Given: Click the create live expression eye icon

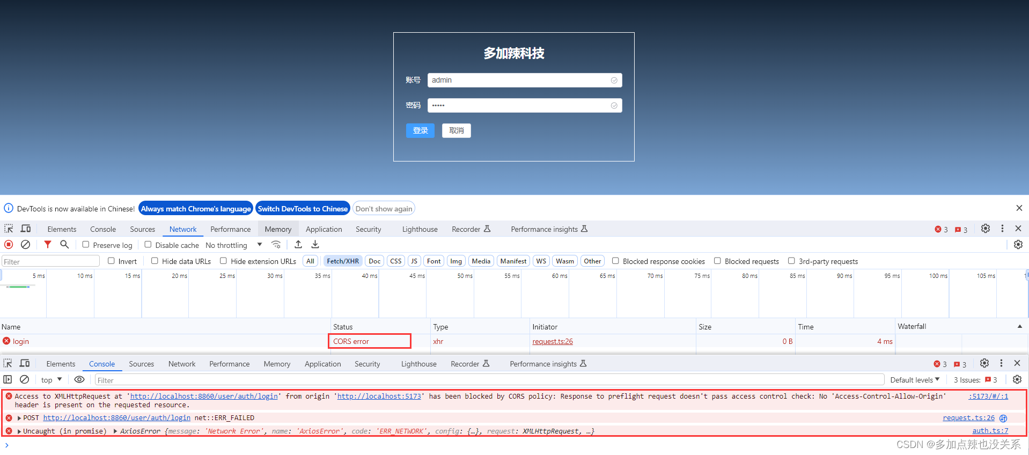Looking at the screenshot, I should (x=79, y=379).
